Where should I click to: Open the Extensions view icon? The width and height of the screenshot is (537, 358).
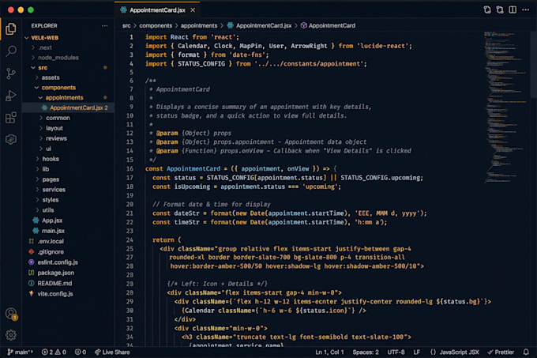coord(11,118)
